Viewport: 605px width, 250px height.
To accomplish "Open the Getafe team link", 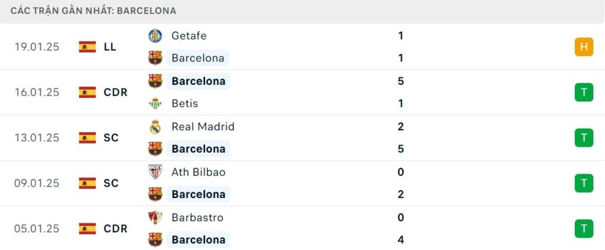I will pos(189,35).
